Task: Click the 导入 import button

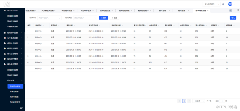Action: click(x=233, y=18)
